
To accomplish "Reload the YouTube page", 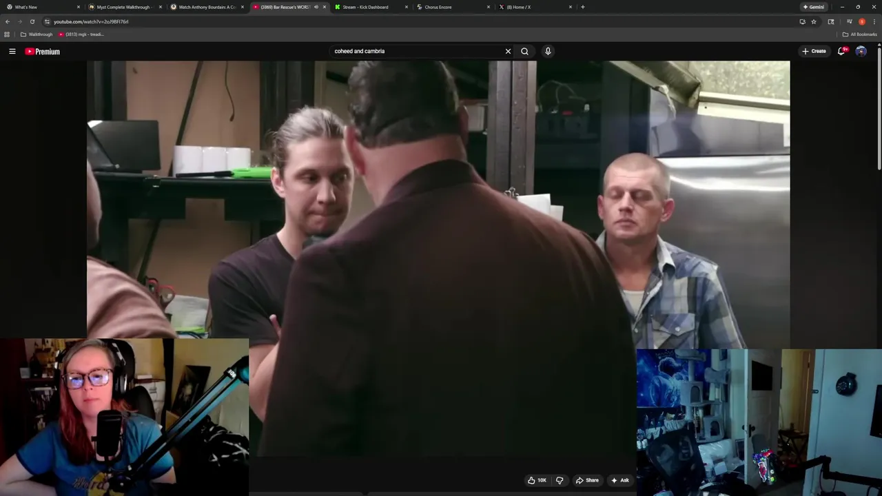I will 32,21.
